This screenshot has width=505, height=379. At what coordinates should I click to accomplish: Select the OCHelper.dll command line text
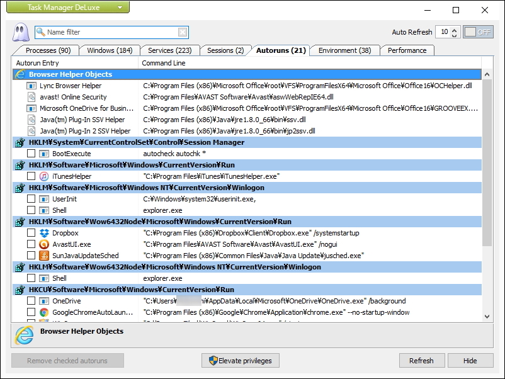(x=307, y=86)
